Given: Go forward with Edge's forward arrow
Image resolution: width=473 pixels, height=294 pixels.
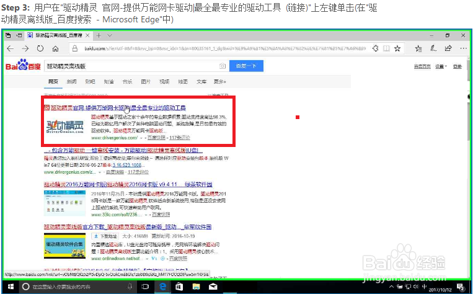Looking at the screenshot, I should coord(25,48).
